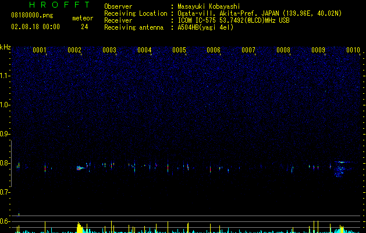Click the 1.1 kHz frequency label
This screenshot has width=366, height=233.
click(5, 76)
